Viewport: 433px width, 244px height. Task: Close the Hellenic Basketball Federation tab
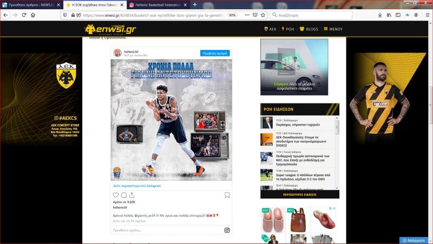[185, 5]
